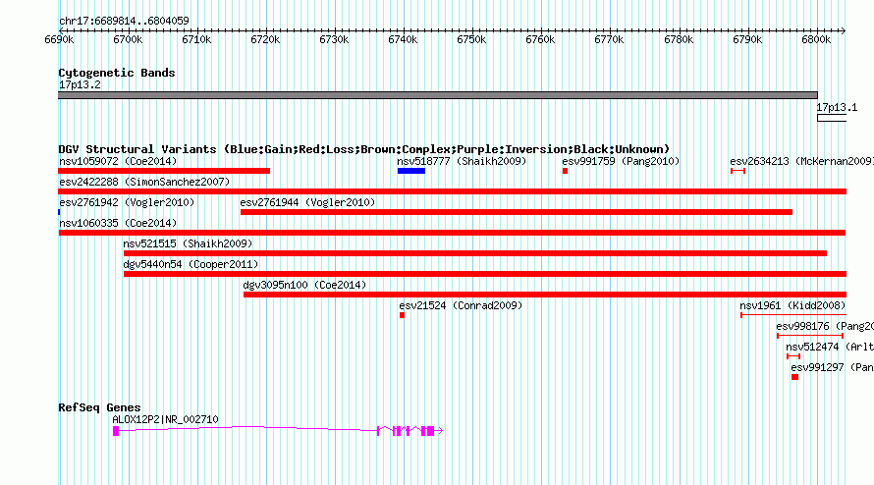Click the 17p13.2 gray cytogenetic band
This screenshot has height=485, width=874.
pyautogui.click(x=438, y=95)
